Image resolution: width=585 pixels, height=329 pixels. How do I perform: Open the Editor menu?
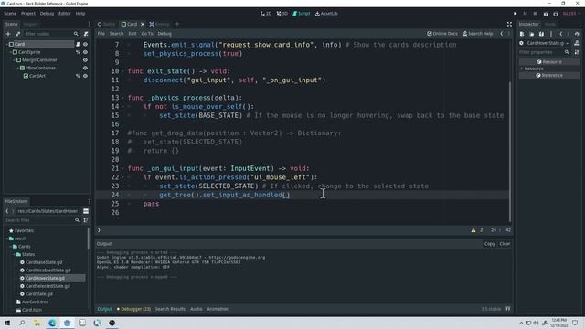click(x=64, y=14)
